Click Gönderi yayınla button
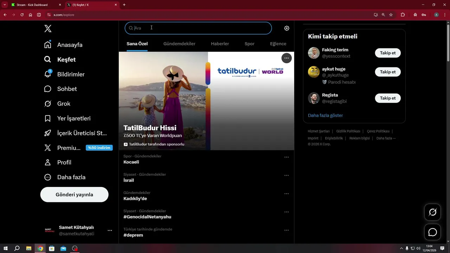The image size is (450, 253). tap(75, 195)
